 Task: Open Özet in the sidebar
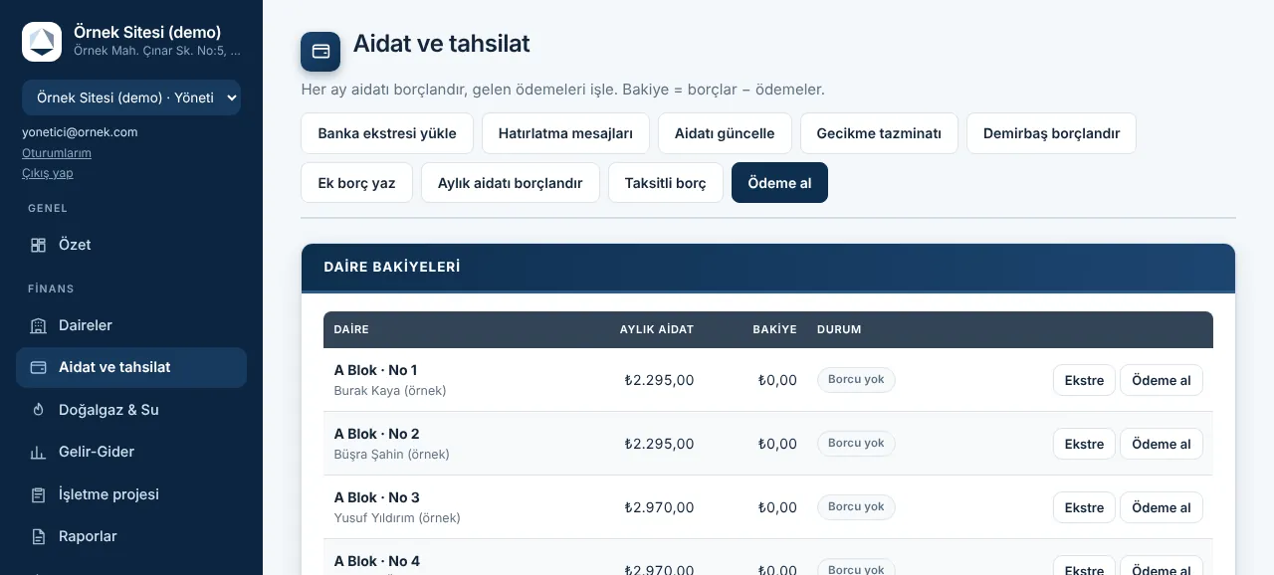(x=131, y=245)
